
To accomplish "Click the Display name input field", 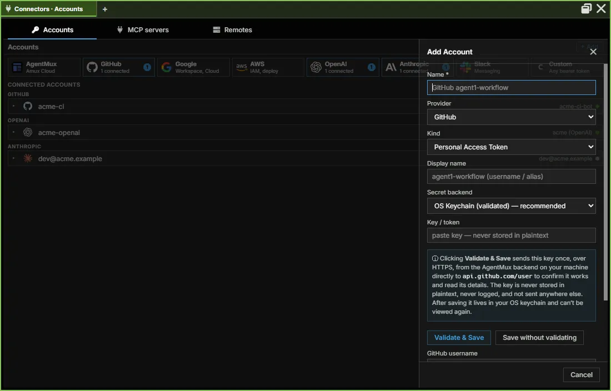I will point(511,177).
